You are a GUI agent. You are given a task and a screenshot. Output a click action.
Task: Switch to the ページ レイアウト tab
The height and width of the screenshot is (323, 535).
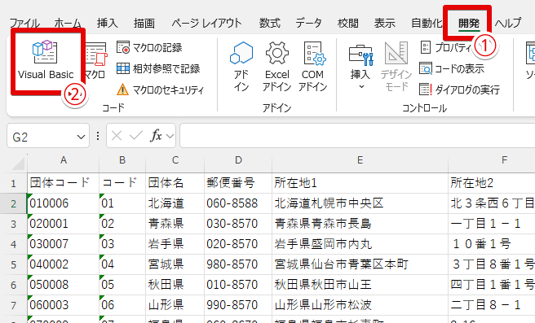(206, 23)
